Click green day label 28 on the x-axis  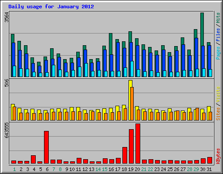tap(189, 169)
